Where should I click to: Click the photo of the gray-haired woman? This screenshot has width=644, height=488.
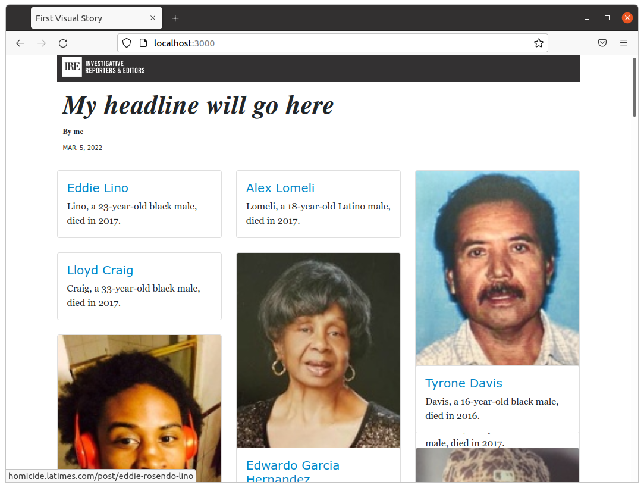[318, 351]
